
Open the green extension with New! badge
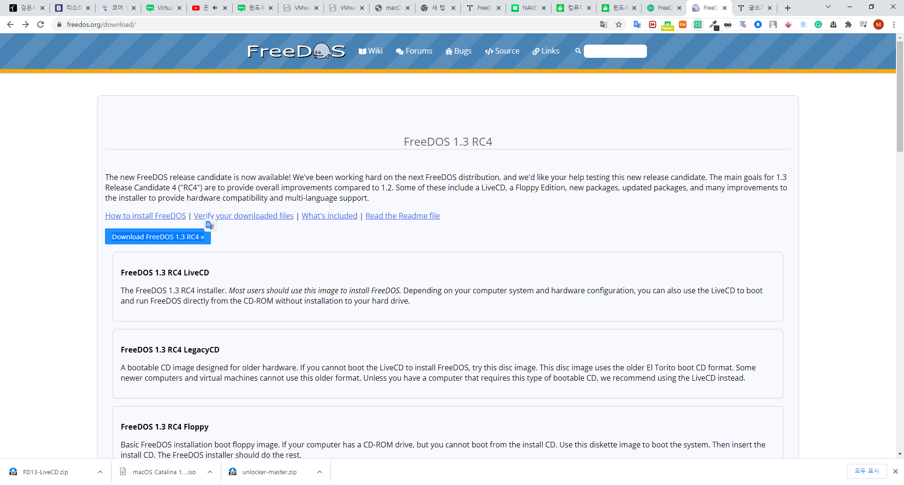pos(667,25)
